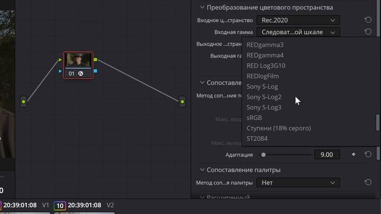Click the node 01 green RGB output square

point(95,59)
